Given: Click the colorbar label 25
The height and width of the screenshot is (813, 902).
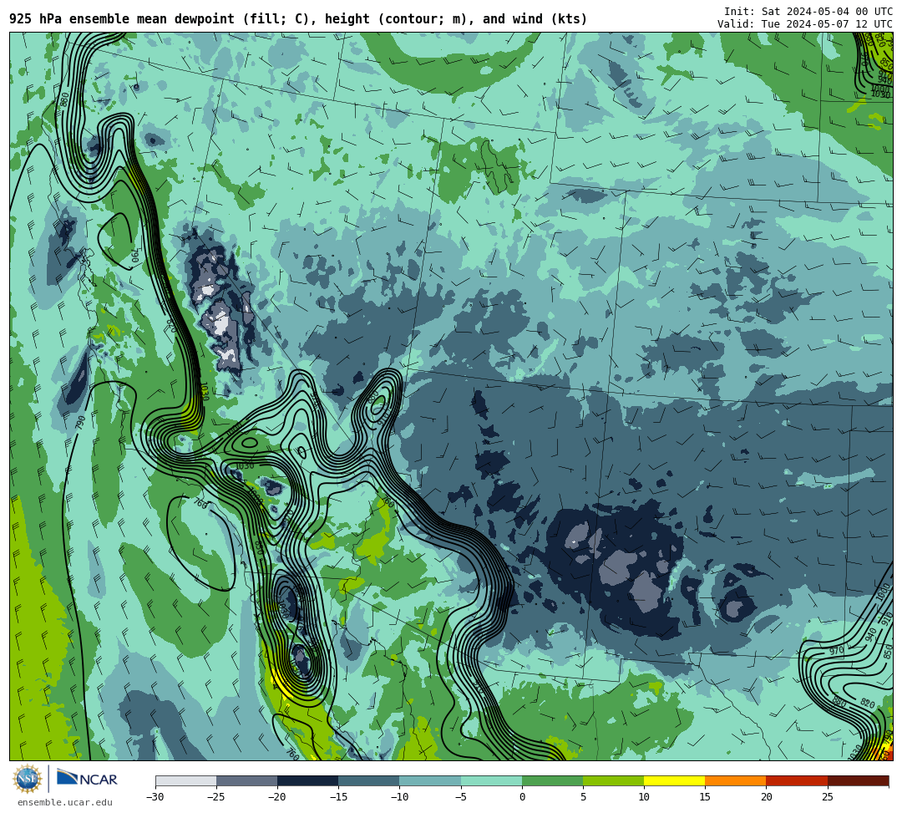Looking at the screenshot, I should click(827, 797).
